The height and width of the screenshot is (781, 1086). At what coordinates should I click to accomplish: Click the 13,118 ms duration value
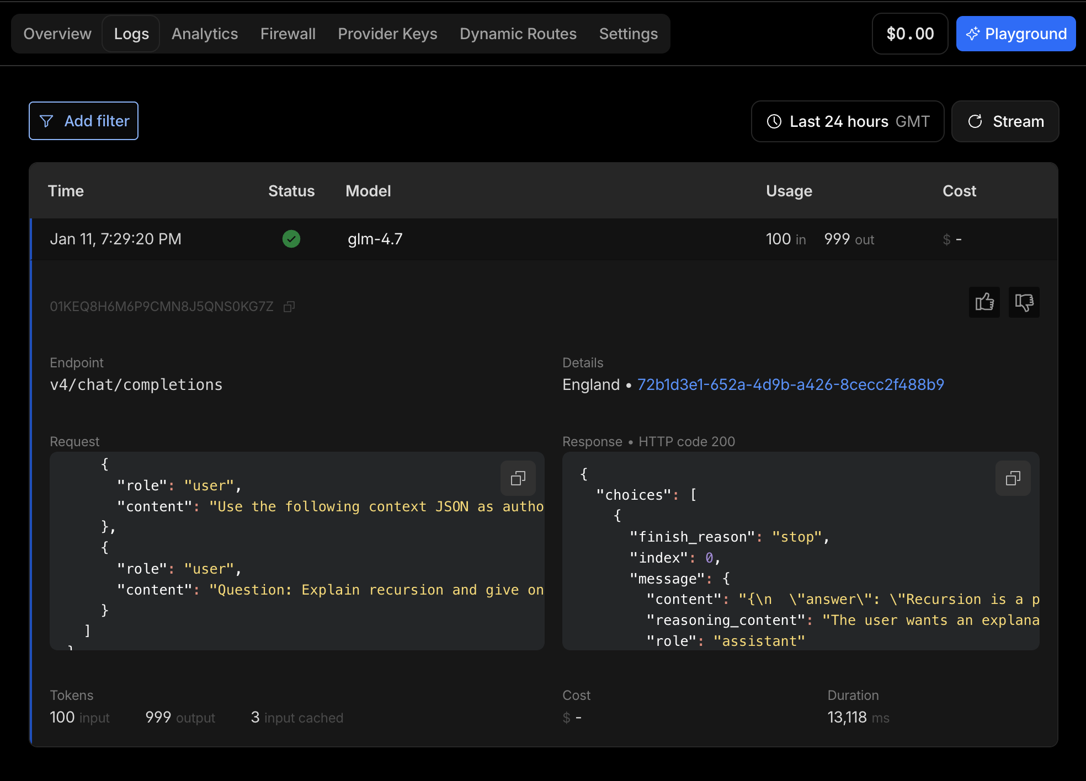(x=858, y=717)
